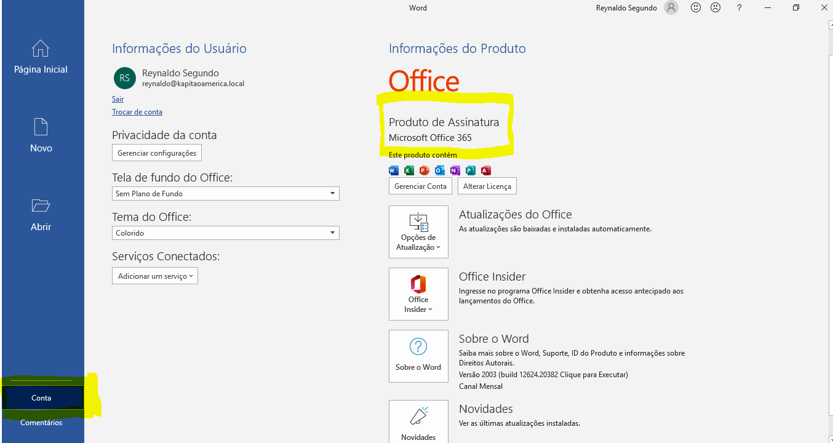Click the Trocar de conta link
This screenshot has height=443, width=833.
pos(137,112)
